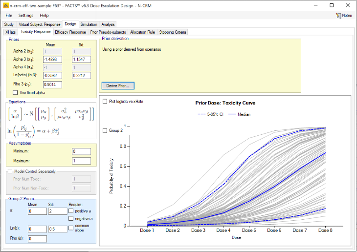Click the Derive Prior button
The image size is (357, 252).
click(x=118, y=85)
